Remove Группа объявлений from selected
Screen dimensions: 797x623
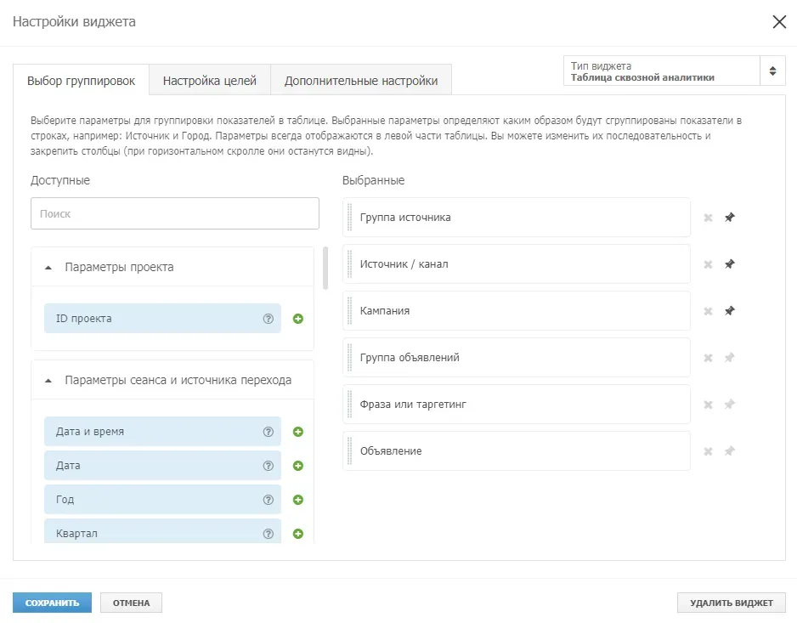(708, 358)
